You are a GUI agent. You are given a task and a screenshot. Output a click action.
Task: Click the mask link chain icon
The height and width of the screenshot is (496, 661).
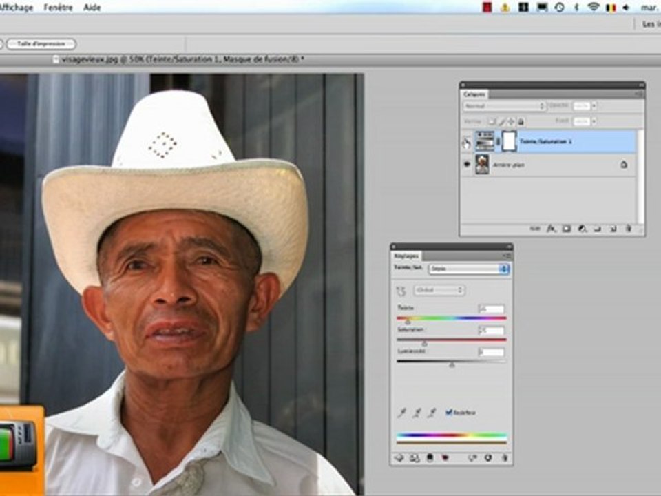498,142
